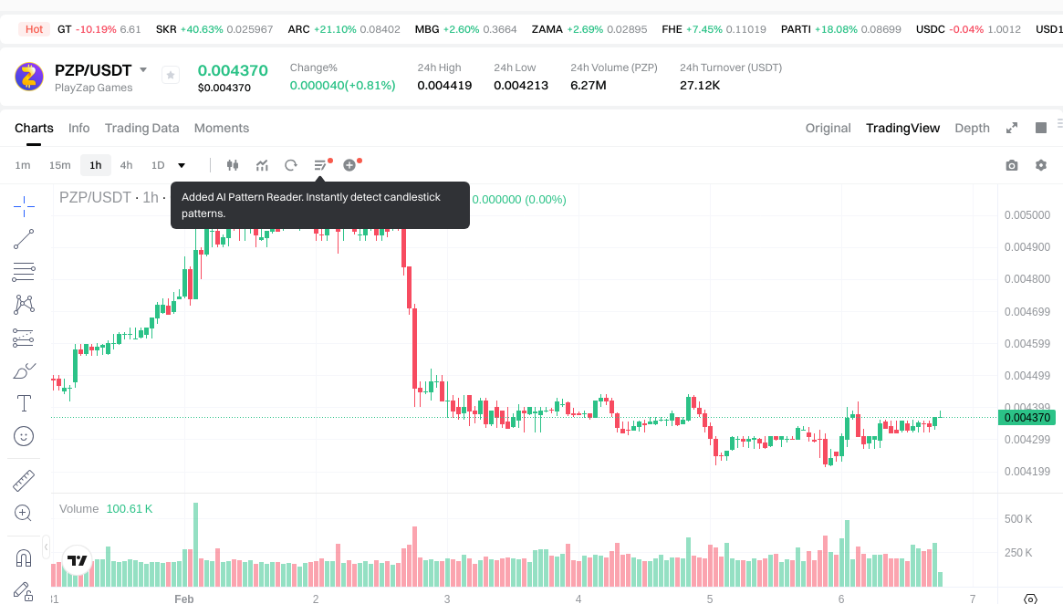Open the Depth chart tab
Image resolution: width=1063 pixels, height=604 pixels.
pos(972,128)
